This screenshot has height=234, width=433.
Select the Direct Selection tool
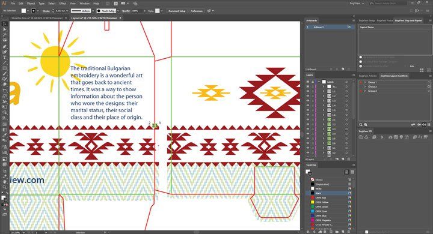click(x=4, y=29)
